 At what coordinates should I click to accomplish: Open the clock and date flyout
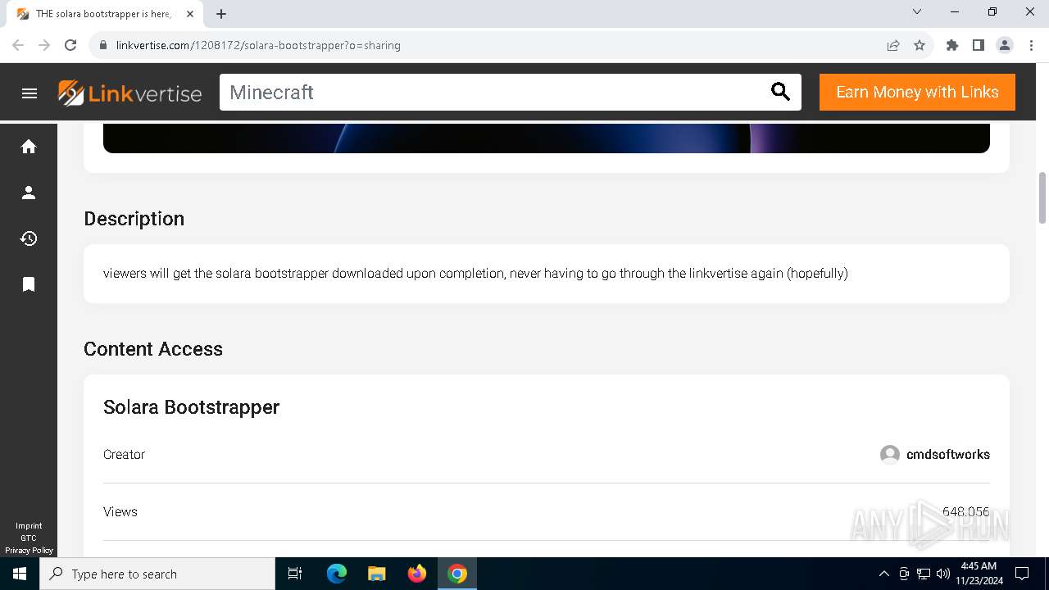point(979,574)
